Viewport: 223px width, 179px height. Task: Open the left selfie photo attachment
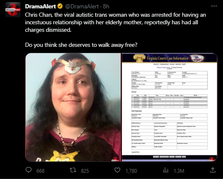pyautogui.click(x=73, y=107)
